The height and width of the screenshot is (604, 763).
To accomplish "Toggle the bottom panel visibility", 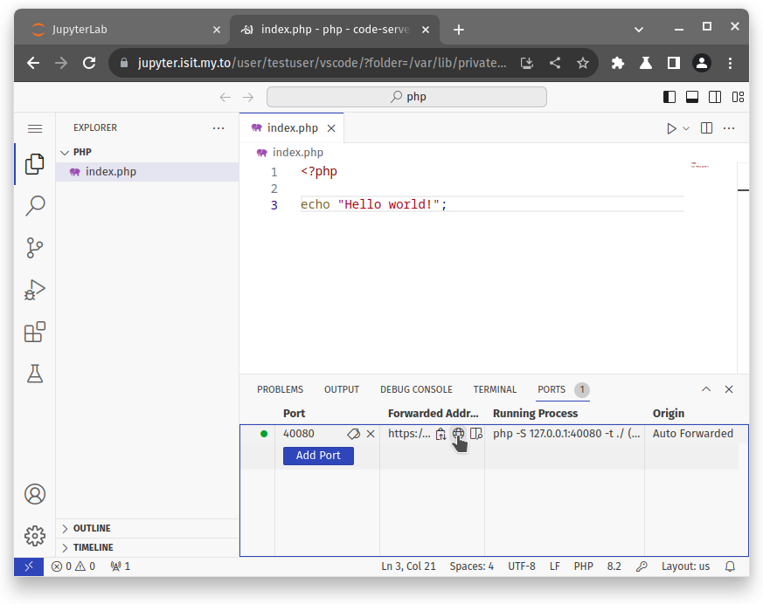I will coord(692,97).
